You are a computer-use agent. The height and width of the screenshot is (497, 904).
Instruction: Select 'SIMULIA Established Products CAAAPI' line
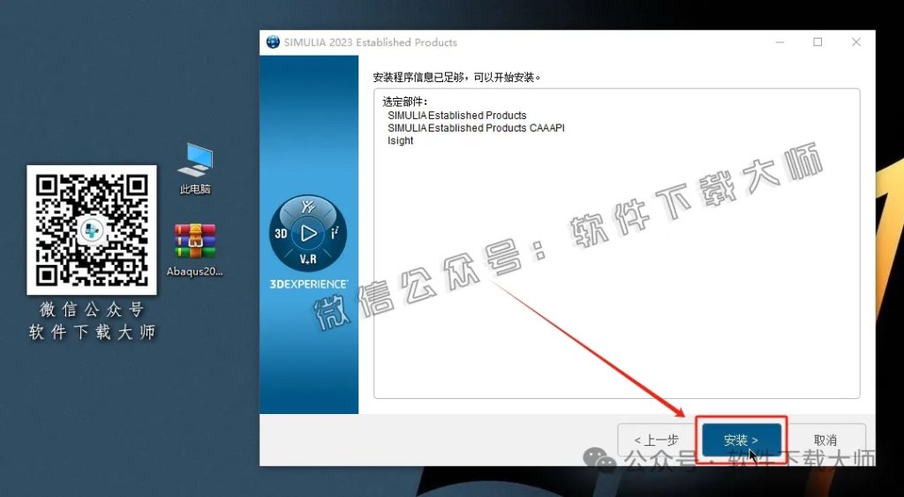coord(476,128)
